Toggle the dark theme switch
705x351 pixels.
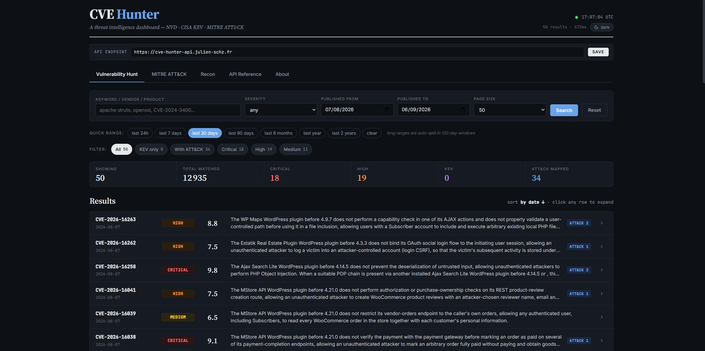coord(602,27)
